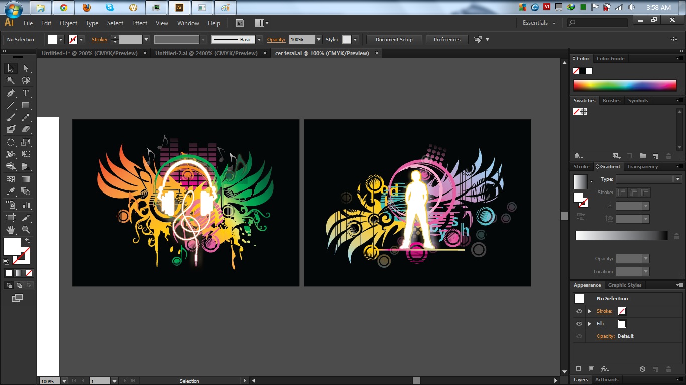Select the Blob Brush tool

[x=10, y=129]
